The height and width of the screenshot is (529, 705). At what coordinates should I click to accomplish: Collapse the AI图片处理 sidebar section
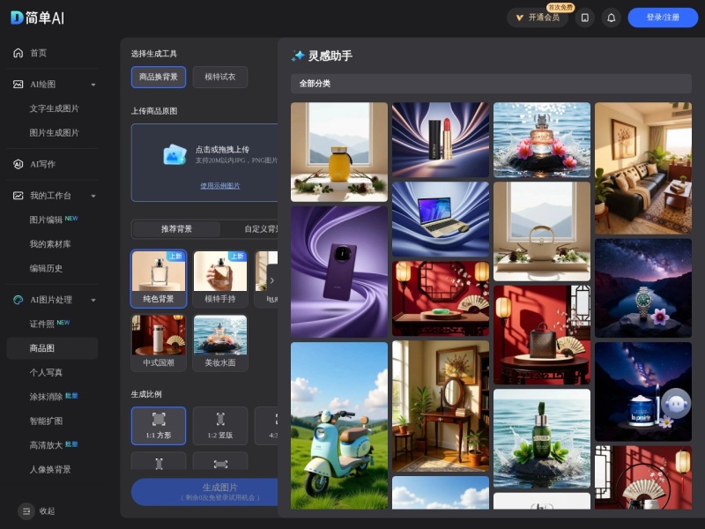coord(93,300)
